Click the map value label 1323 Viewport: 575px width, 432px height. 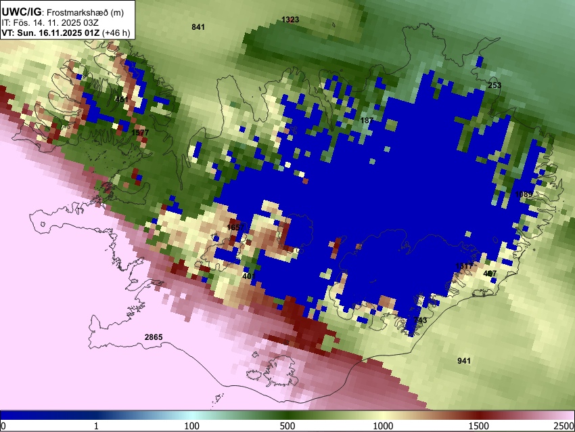point(290,20)
